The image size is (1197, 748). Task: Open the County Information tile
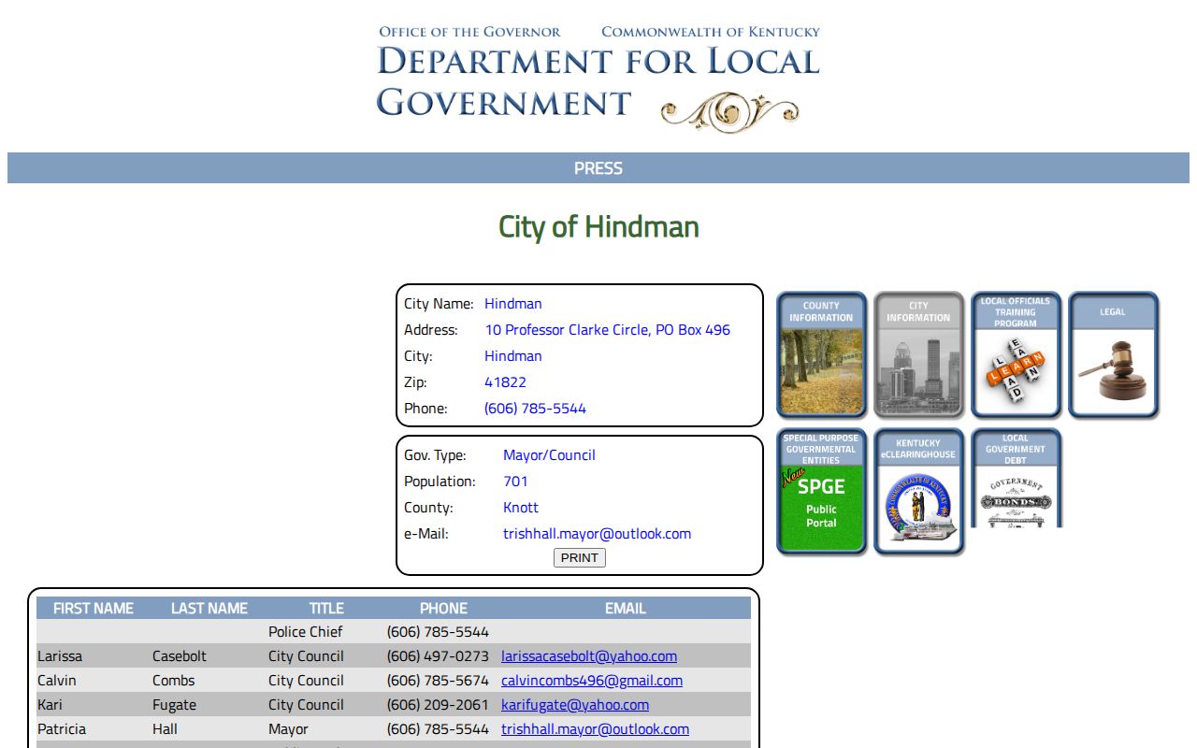coord(821,354)
